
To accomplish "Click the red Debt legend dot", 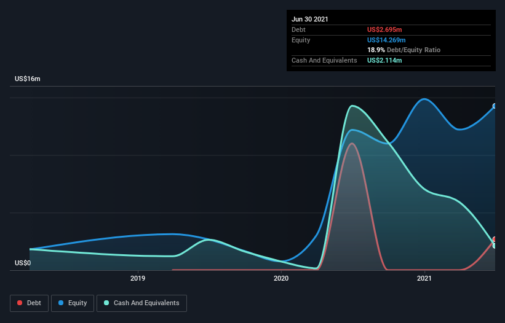I will point(20,303).
